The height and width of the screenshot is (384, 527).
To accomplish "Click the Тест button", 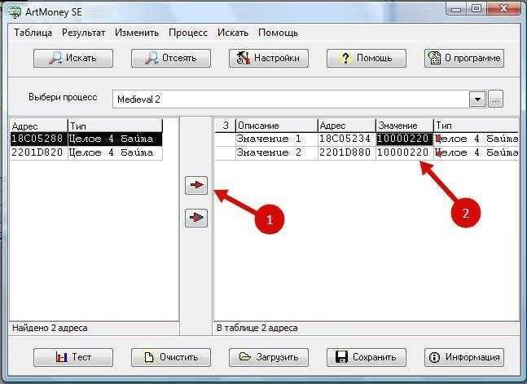I will coord(73,357).
